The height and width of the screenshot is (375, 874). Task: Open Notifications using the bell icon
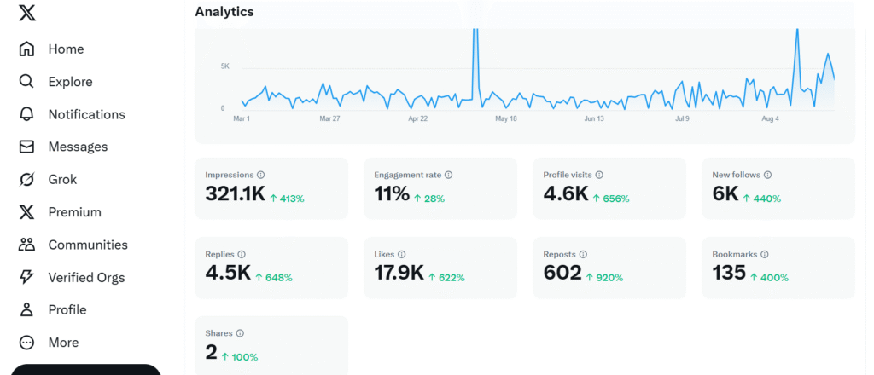coord(27,114)
